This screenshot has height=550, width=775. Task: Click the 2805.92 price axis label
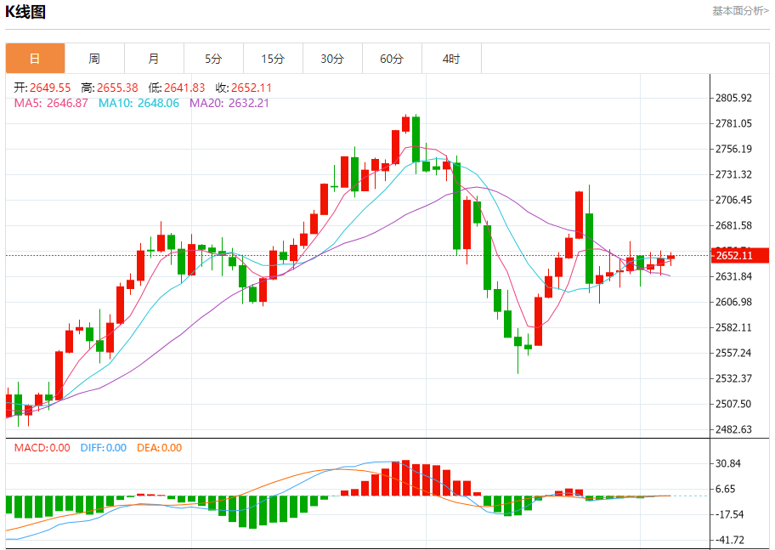[x=733, y=98]
